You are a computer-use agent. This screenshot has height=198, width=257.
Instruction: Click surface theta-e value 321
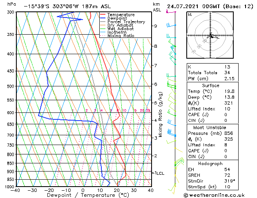point(228,103)
